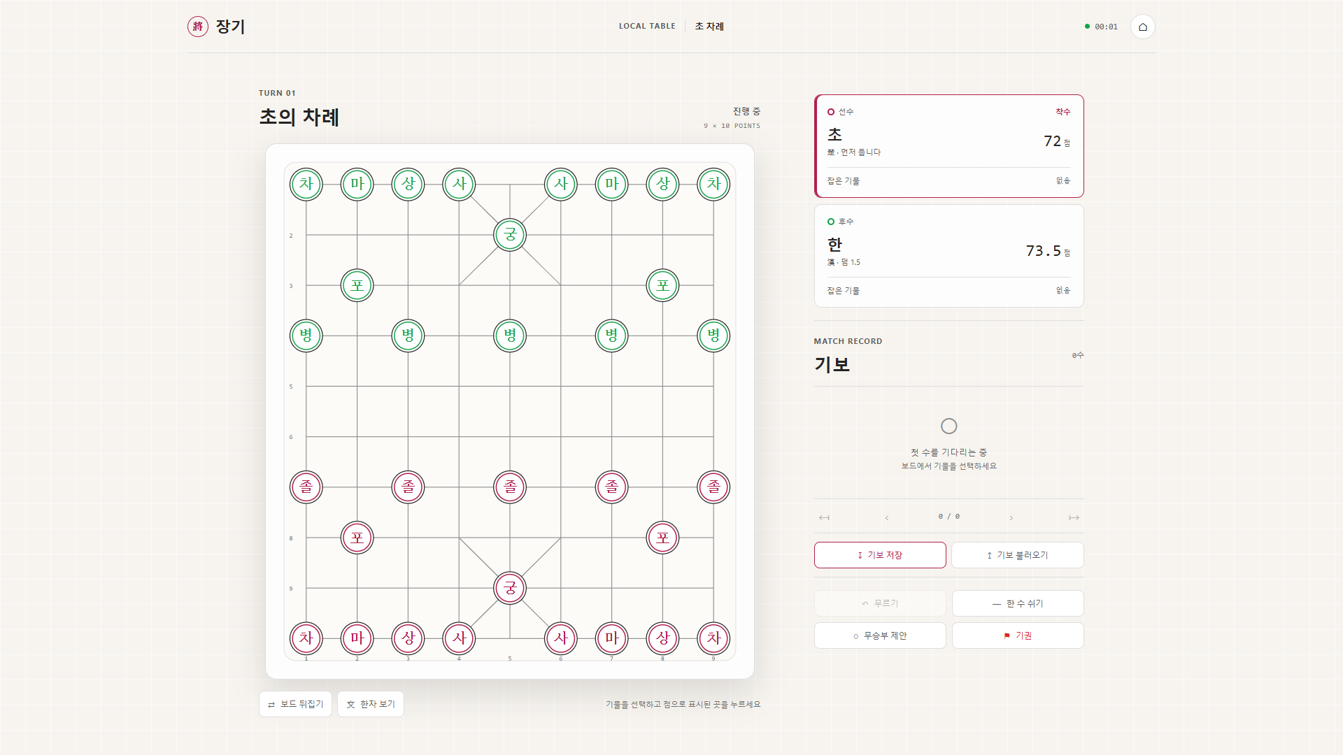The image size is (1343, 755).
Task: Click the 한 player score card
Action: pos(949,256)
